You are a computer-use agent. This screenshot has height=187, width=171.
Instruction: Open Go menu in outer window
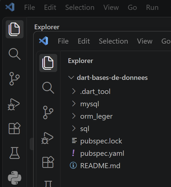pos(132,7)
